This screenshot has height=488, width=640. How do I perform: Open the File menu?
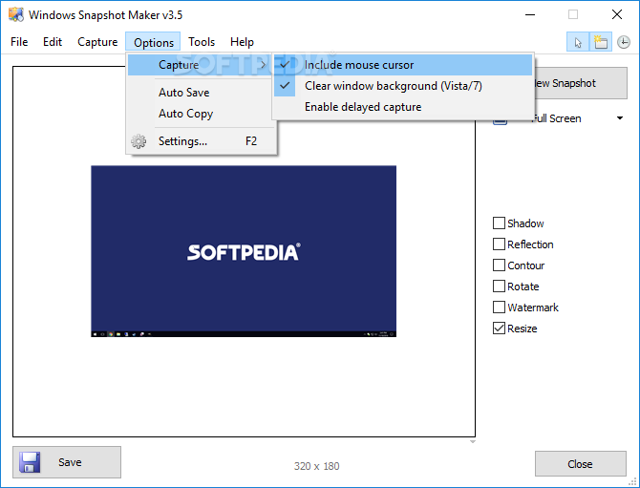tap(19, 42)
